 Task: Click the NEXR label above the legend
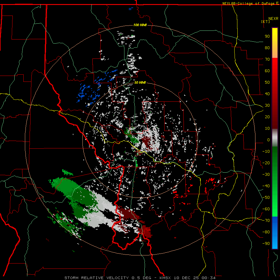(273, 19)
